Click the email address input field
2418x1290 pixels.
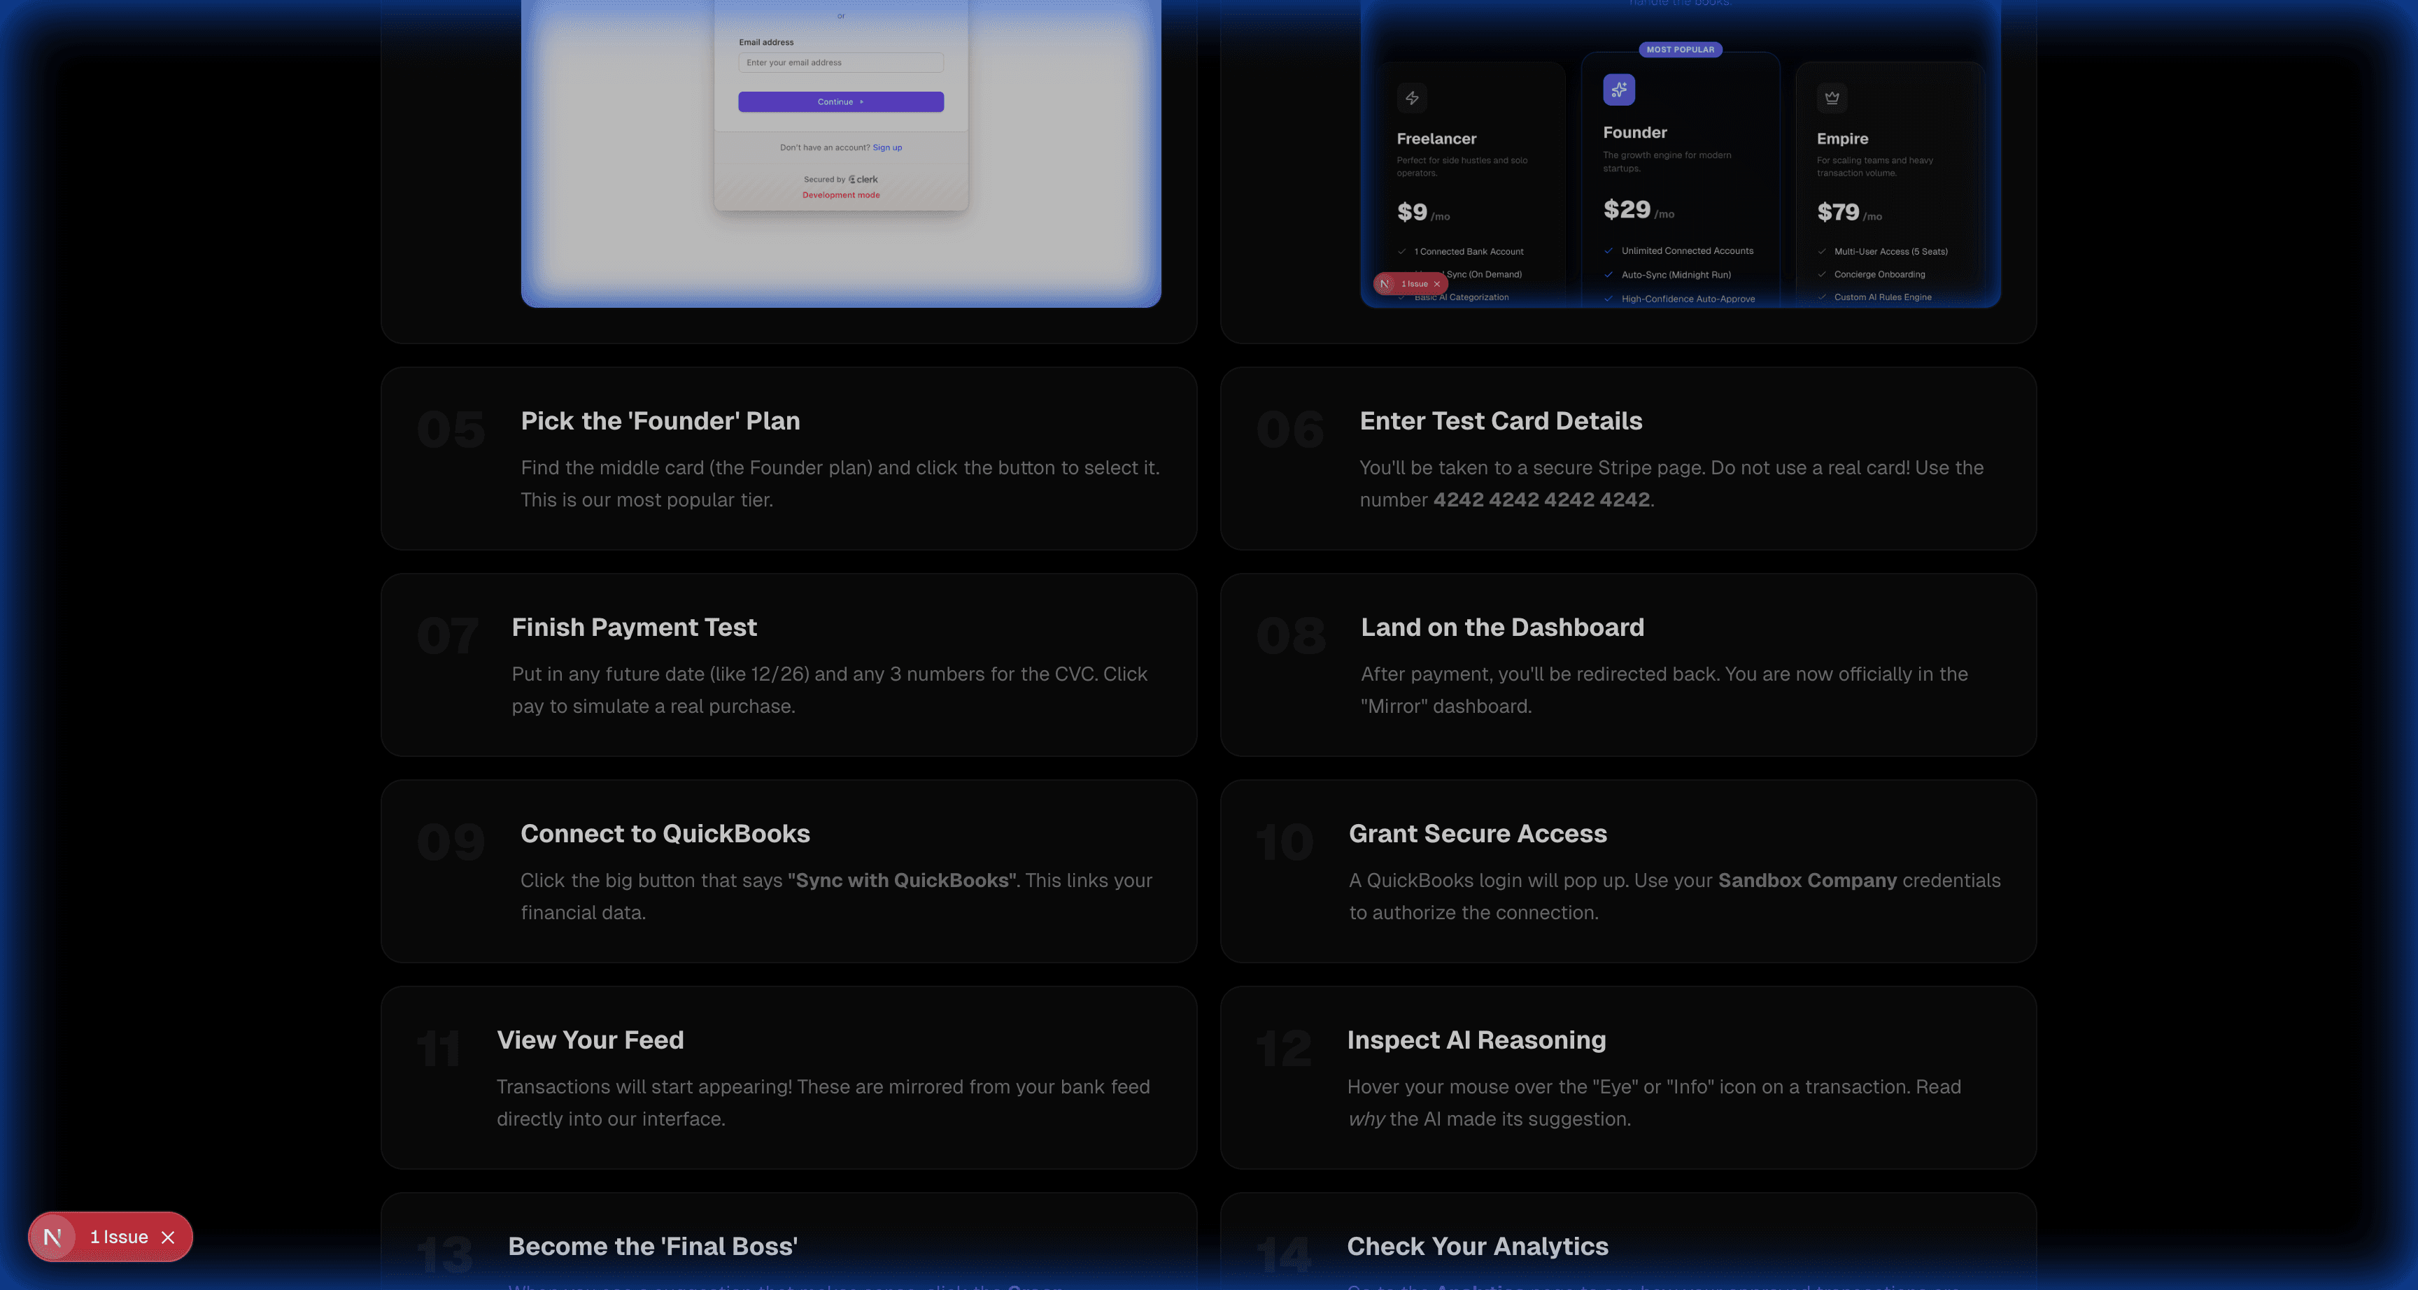pos(840,63)
